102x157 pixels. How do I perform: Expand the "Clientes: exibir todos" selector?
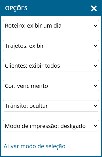[x=51, y=66]
